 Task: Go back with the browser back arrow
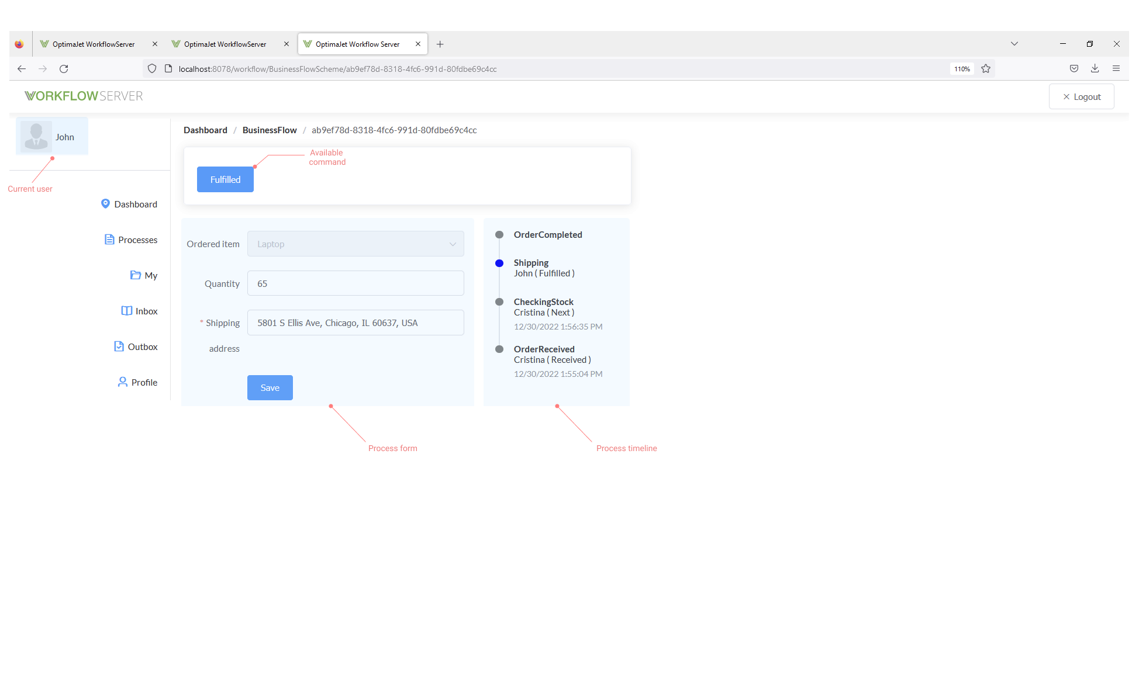click(x=22, y=69)
